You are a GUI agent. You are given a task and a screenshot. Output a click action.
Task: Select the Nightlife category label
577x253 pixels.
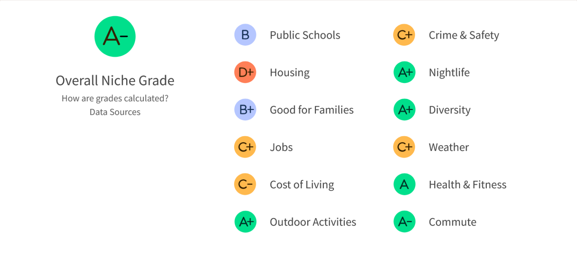449,72
